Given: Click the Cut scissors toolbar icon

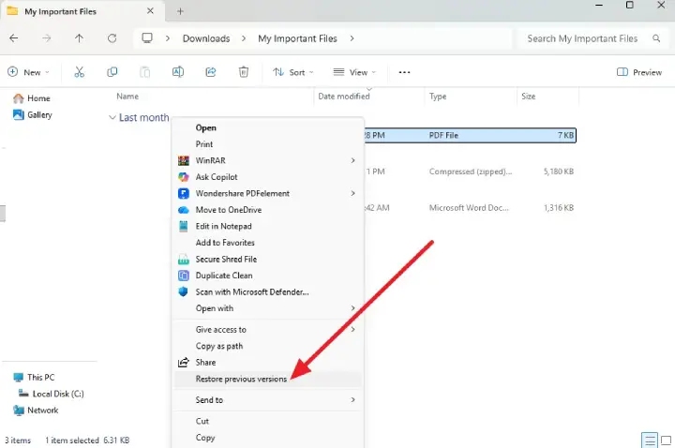Looking at the screenshot, I should [x=79, y=72].
